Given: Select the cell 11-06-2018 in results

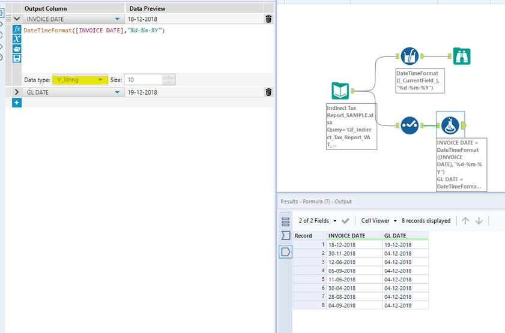Looking at the screenshot, I should pyautogui.click(x=354, y=280).
